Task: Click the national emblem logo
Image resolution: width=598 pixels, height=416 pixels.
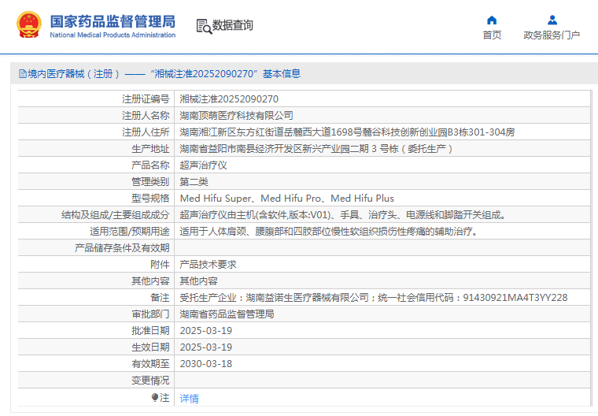Action: [29, 25]
